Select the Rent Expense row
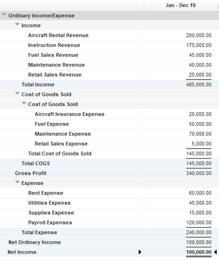219x260 pixels. click(109, 193)
